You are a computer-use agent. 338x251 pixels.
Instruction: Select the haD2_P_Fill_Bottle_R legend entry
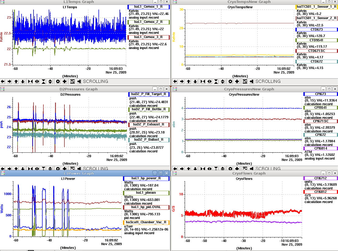[x=149, y=109]
